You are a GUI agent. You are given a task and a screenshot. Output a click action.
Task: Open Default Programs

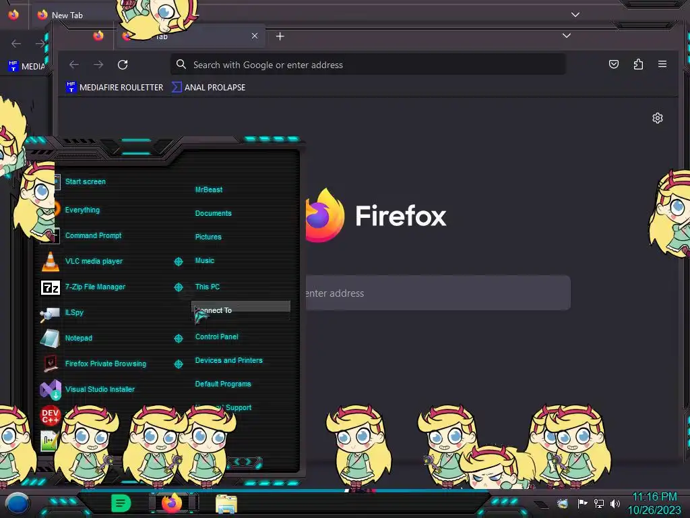pos(222,384)
